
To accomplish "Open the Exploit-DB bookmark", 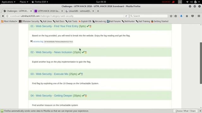I will (85, 21).
